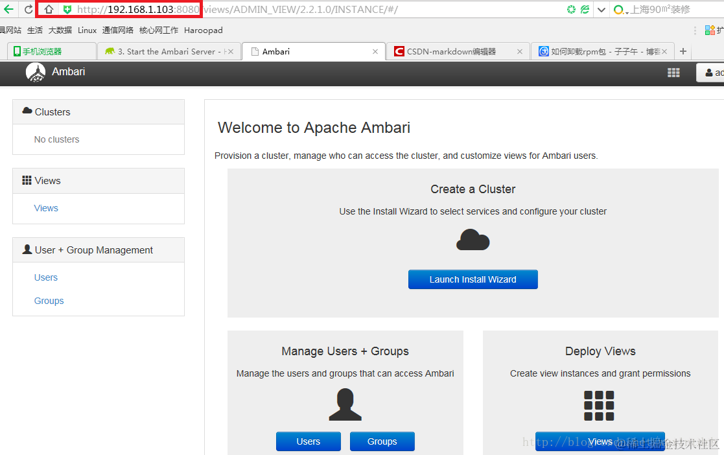This screenshot has height=455, width=724.
Task: Switch to the 手机浏览器 tab
Action: 52,52
